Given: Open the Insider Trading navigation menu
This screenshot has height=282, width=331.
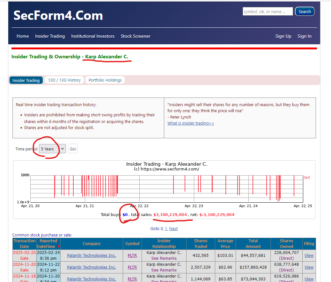Looking at the screenshot, I should (50, 36).
